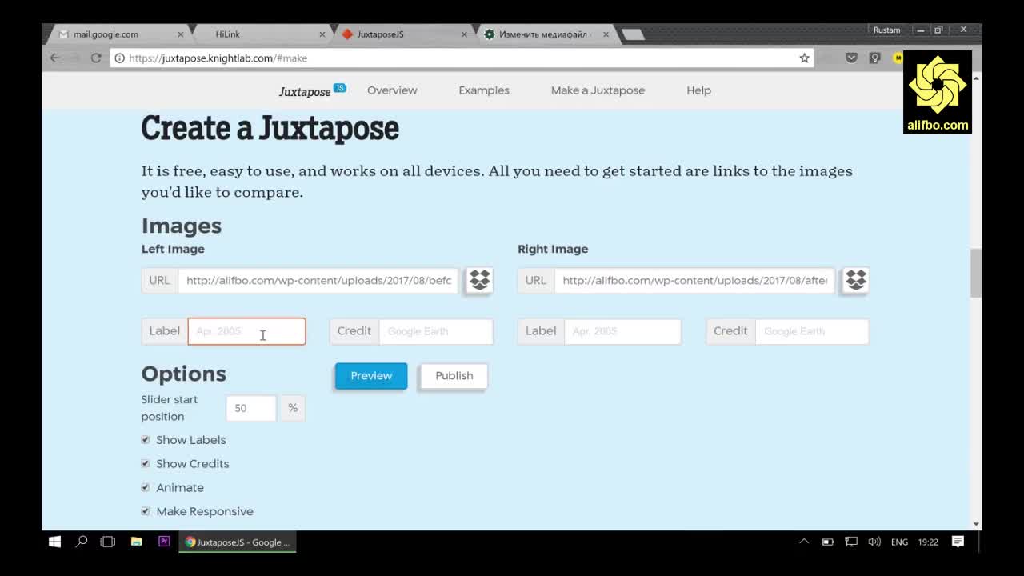
Task: Focus the Left Image Label field
Action: tap(246, 331)
